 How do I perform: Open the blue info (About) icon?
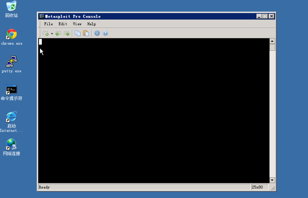97,33
